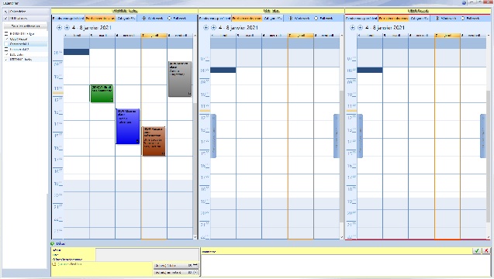Select Full week in middle calendar

(x=323, y=19)
